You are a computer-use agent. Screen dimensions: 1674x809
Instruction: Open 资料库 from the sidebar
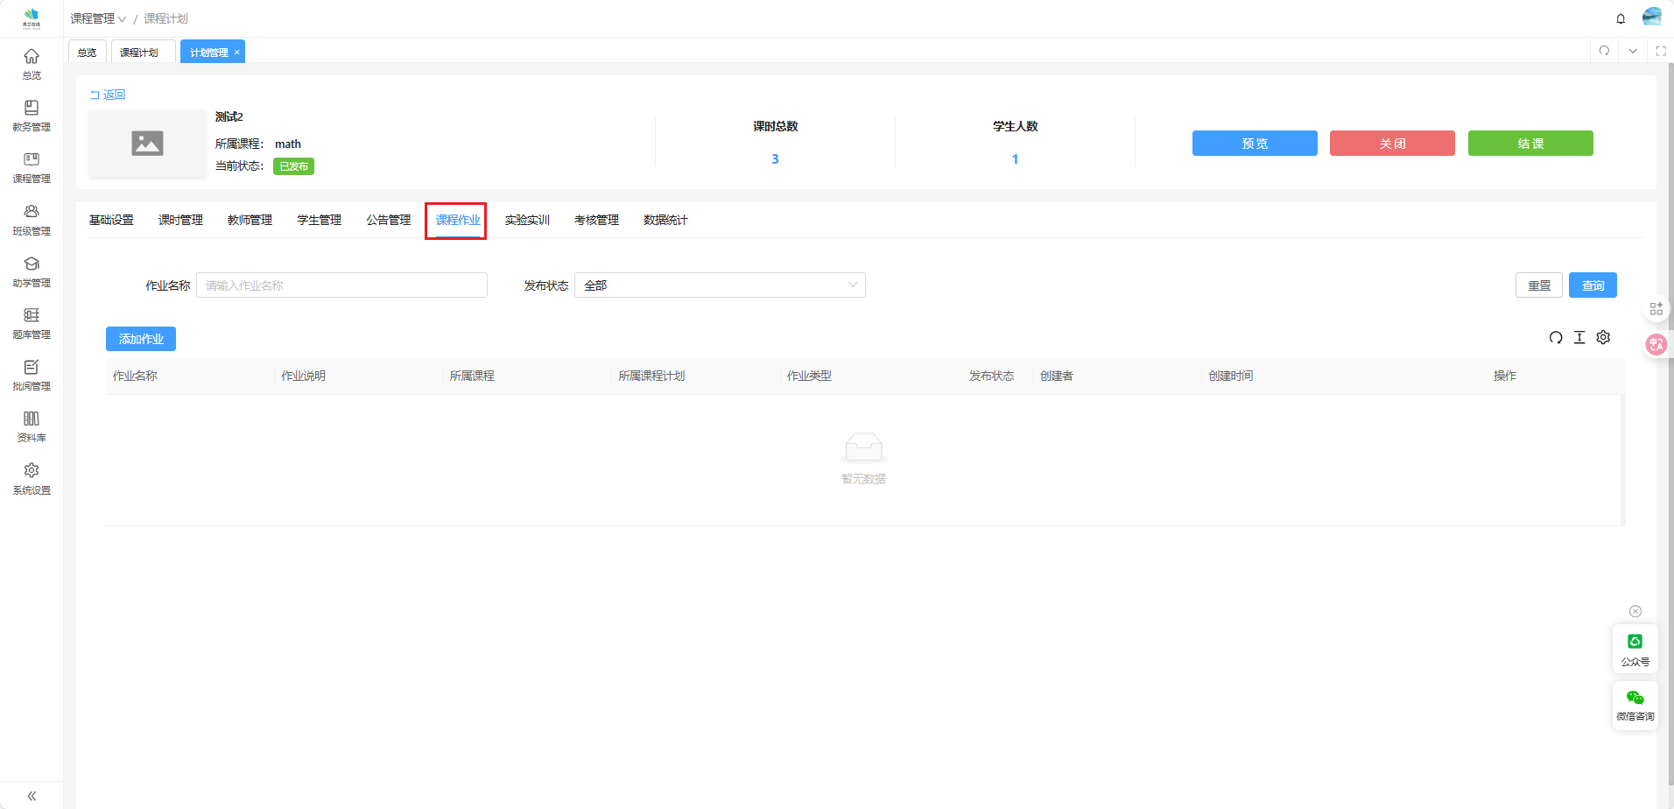pyautogui.click(x=32, y=426)
